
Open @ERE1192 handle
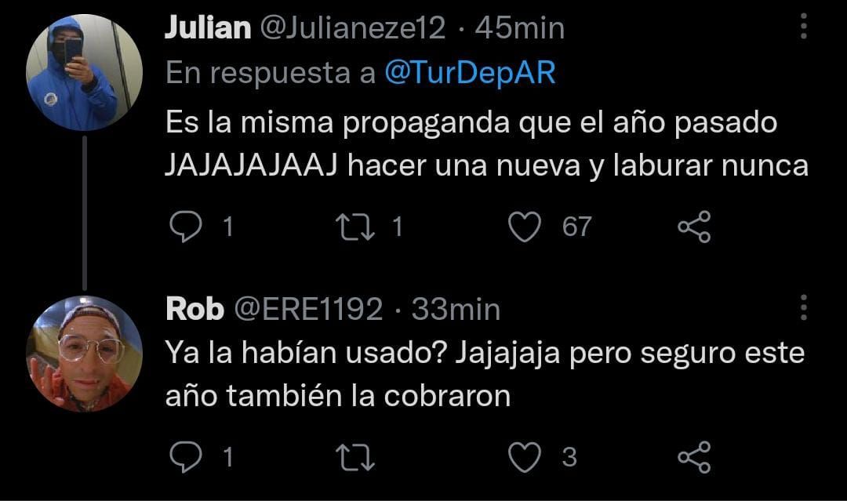pos(308,310)
